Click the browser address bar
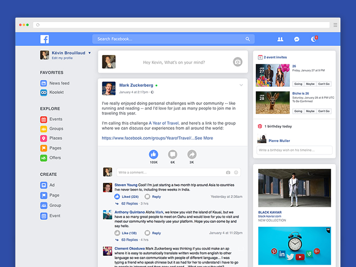356x267 pixels. coord(181,25)
